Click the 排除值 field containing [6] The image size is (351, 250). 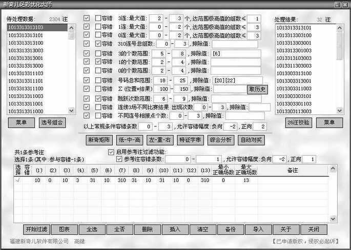[236, 53]
